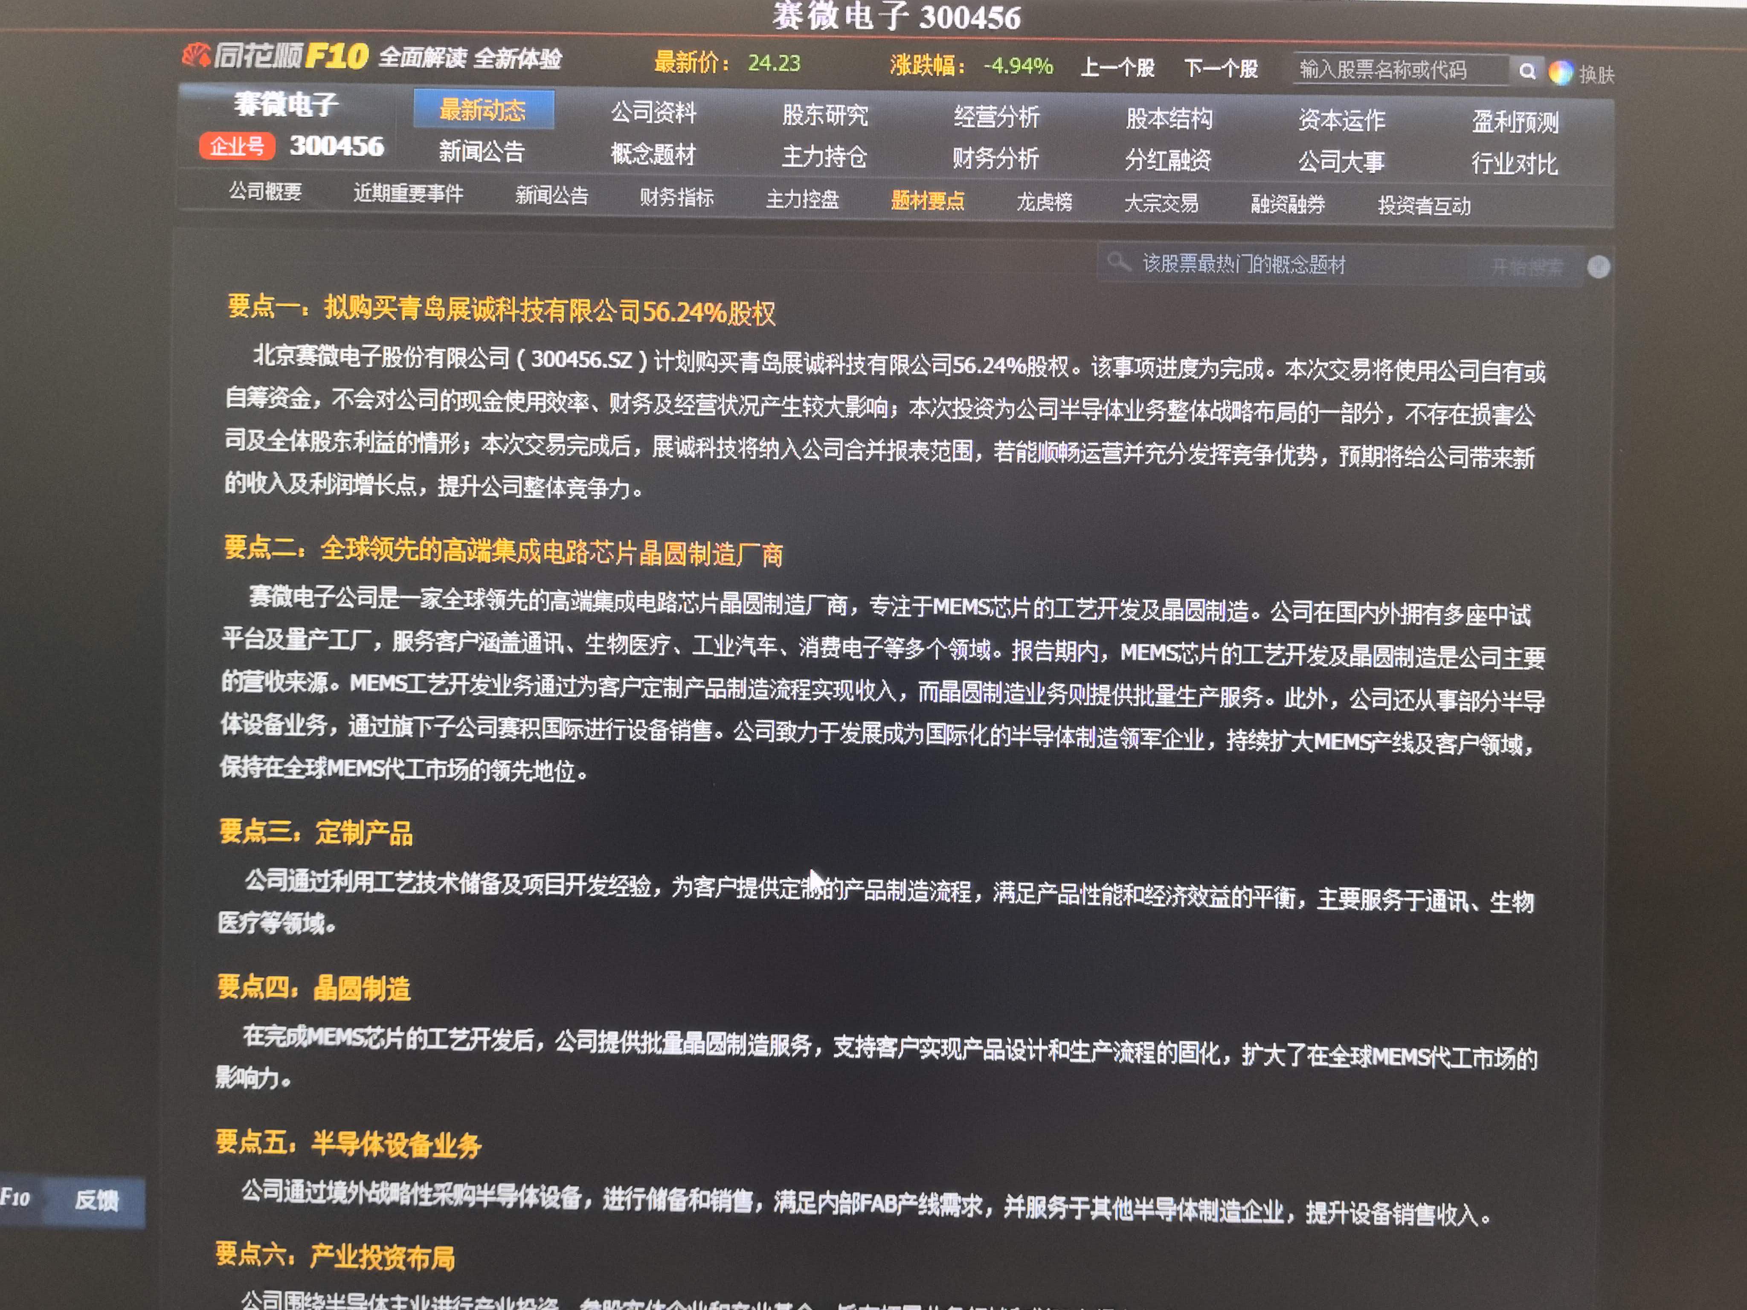1747x1310 pixels.
Task: Open 融资融券 sub-tab
Action: tap(1287, 205)
